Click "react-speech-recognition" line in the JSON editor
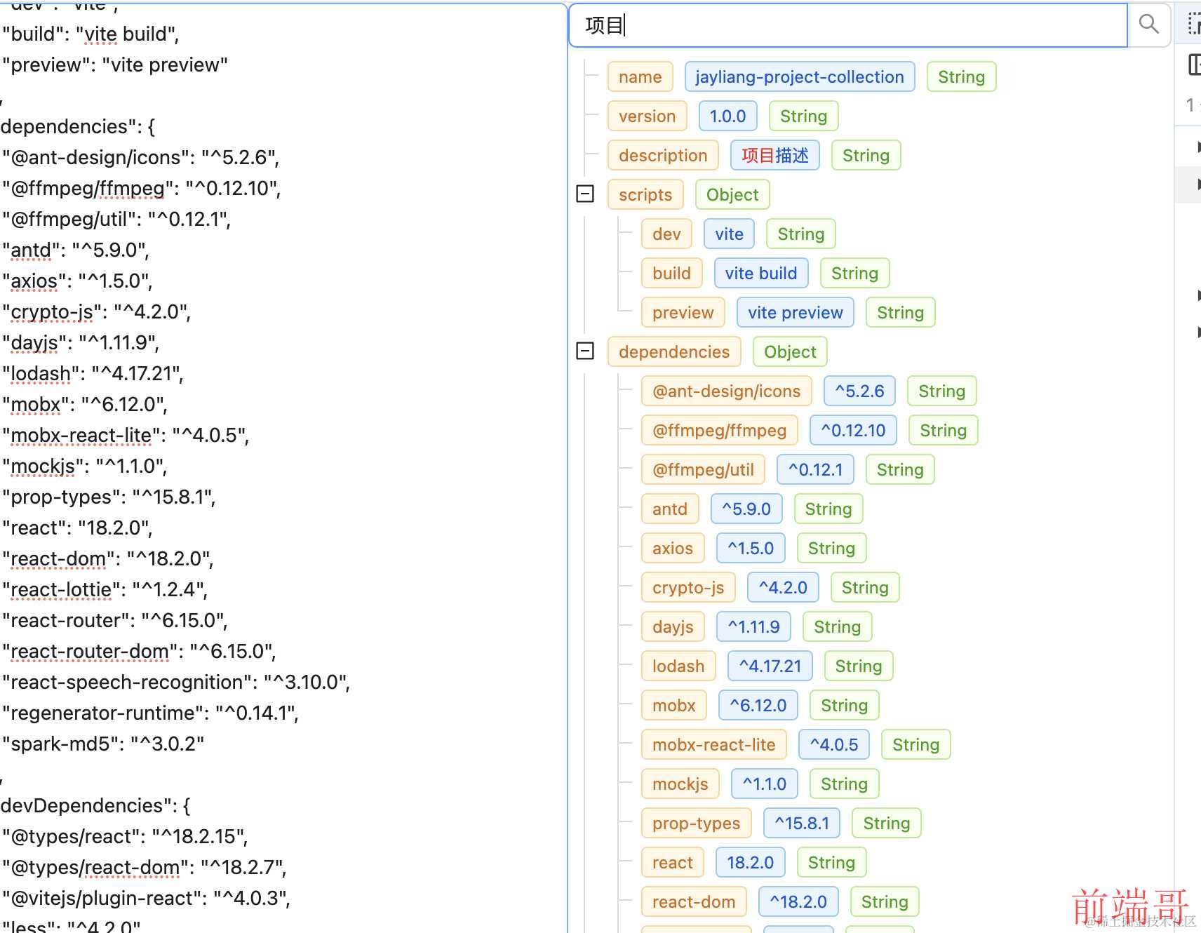The width and height of the screenshot is (1201, 933). [x=177, y=683]
